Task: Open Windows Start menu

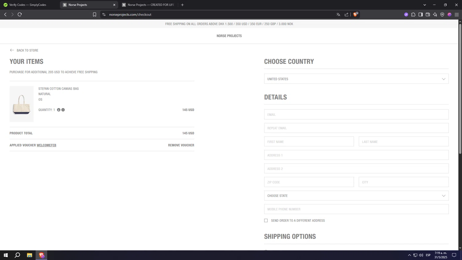Action: pyautogui.click(x=6, y=255)
